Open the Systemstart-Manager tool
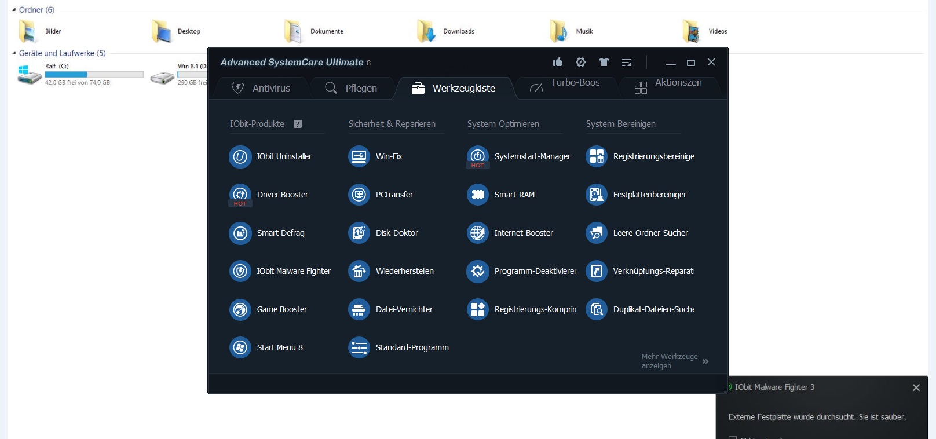 click(519, 156)
